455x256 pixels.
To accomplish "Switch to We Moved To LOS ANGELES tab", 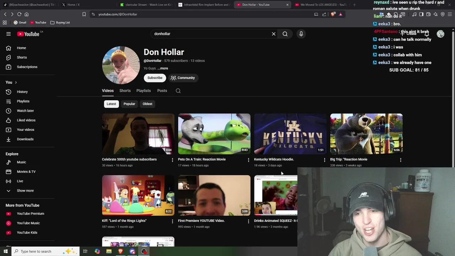I will click(321, 5).
